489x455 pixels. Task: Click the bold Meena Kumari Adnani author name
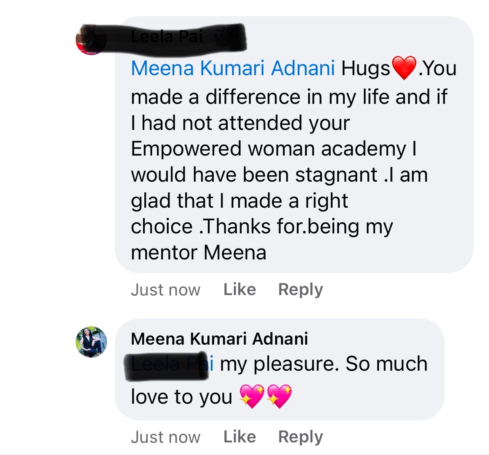pyautogui.click(x=219, y=339)
